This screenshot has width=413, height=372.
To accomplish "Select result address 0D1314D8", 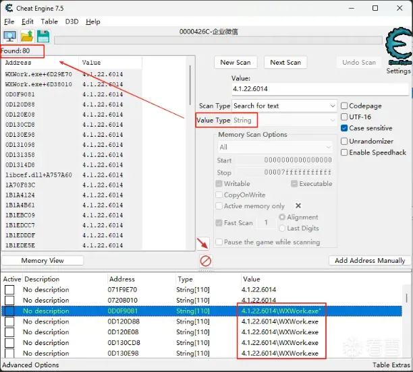I will (x=71, y=165).
